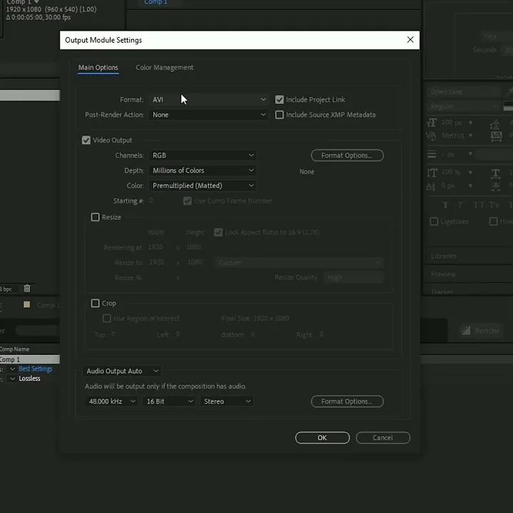
Task: Click the audio Format Options button
Action: (347, 401)
